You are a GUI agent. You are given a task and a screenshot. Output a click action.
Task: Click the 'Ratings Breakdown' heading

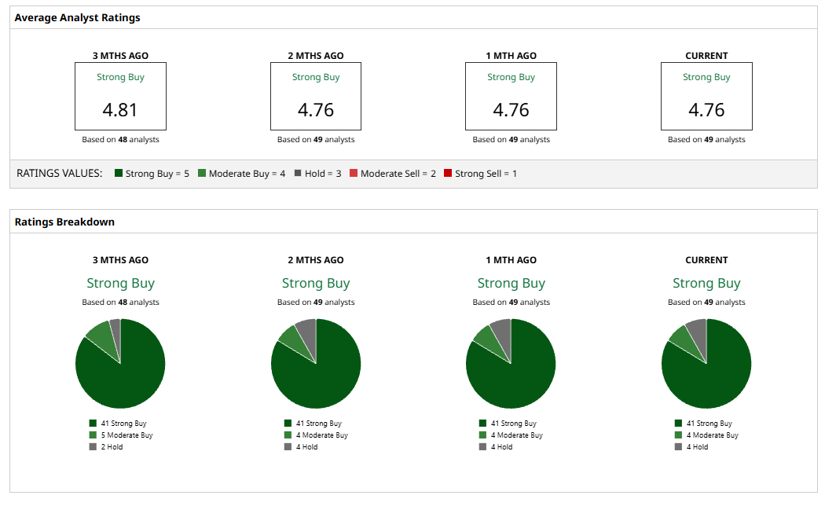click(64, 222)
